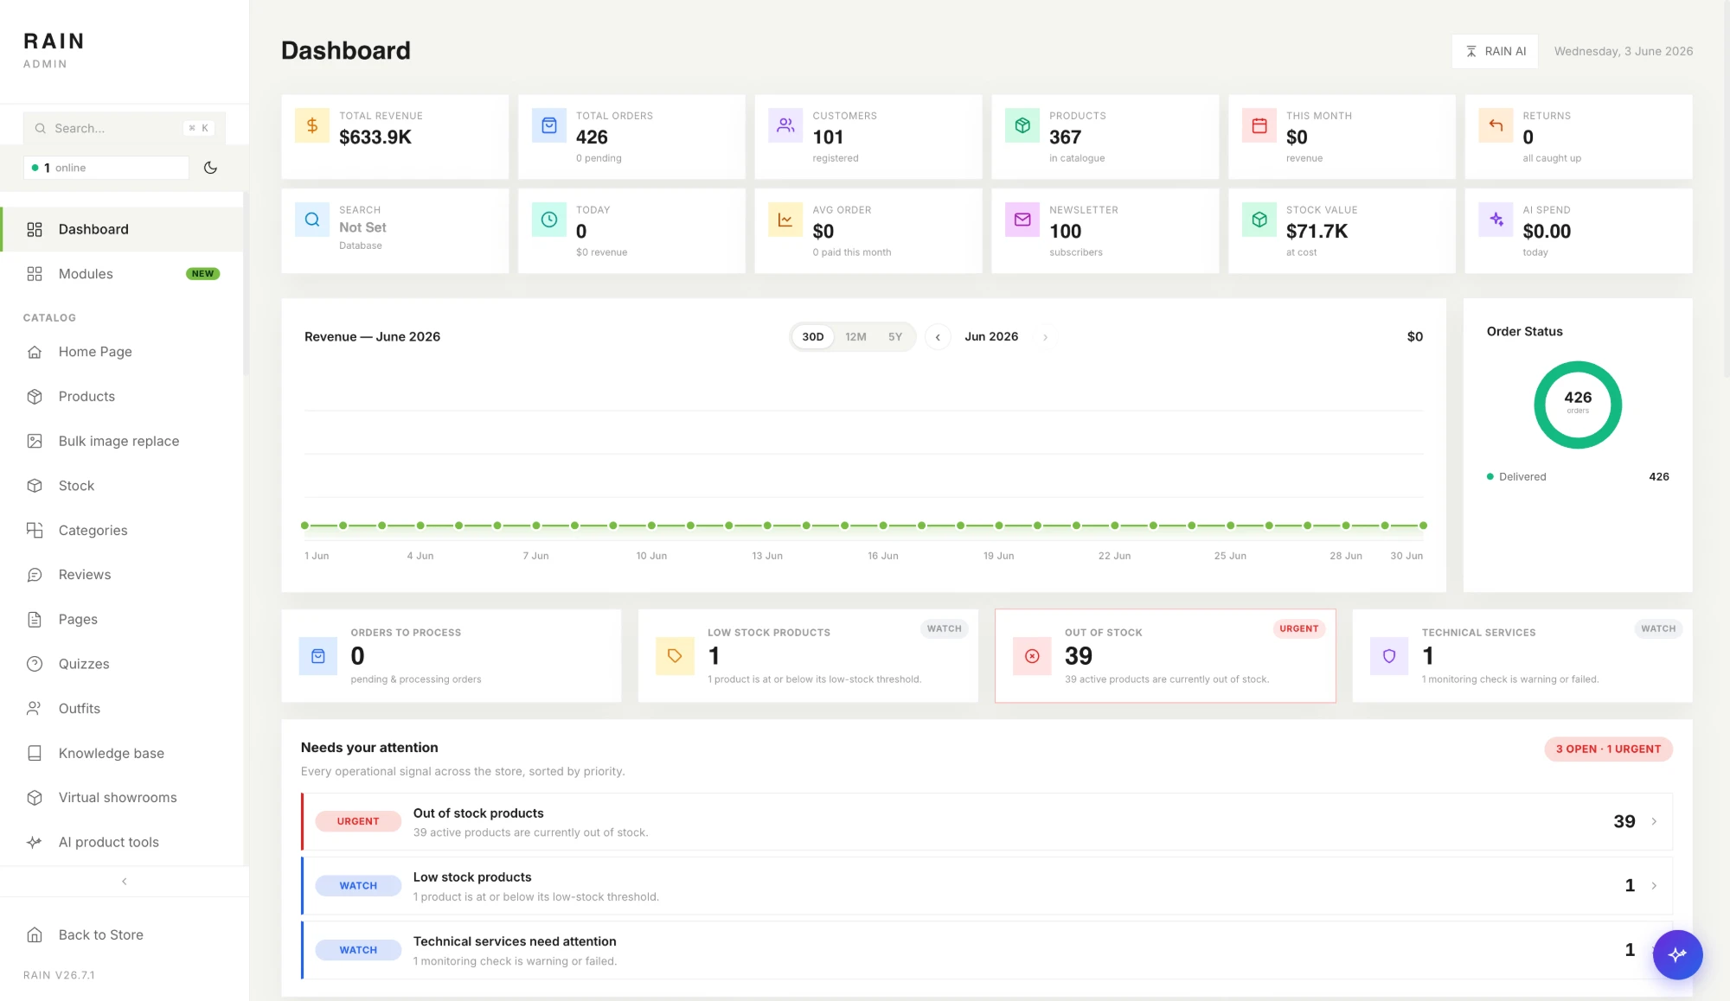
Task: Expand the Out of stock products row
Action: (987, 821)
